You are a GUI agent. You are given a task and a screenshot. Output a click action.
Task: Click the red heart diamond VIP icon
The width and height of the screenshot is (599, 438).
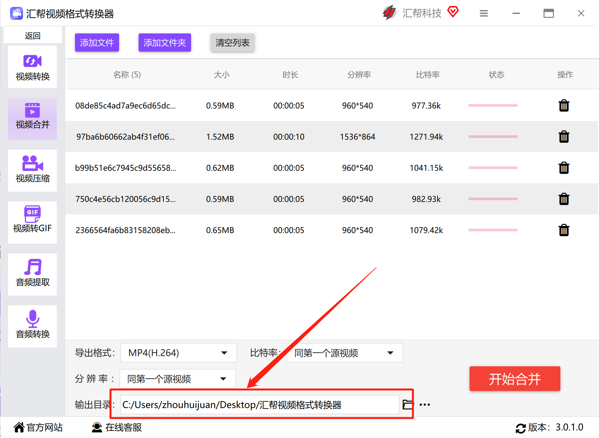(x=453, y=12)
